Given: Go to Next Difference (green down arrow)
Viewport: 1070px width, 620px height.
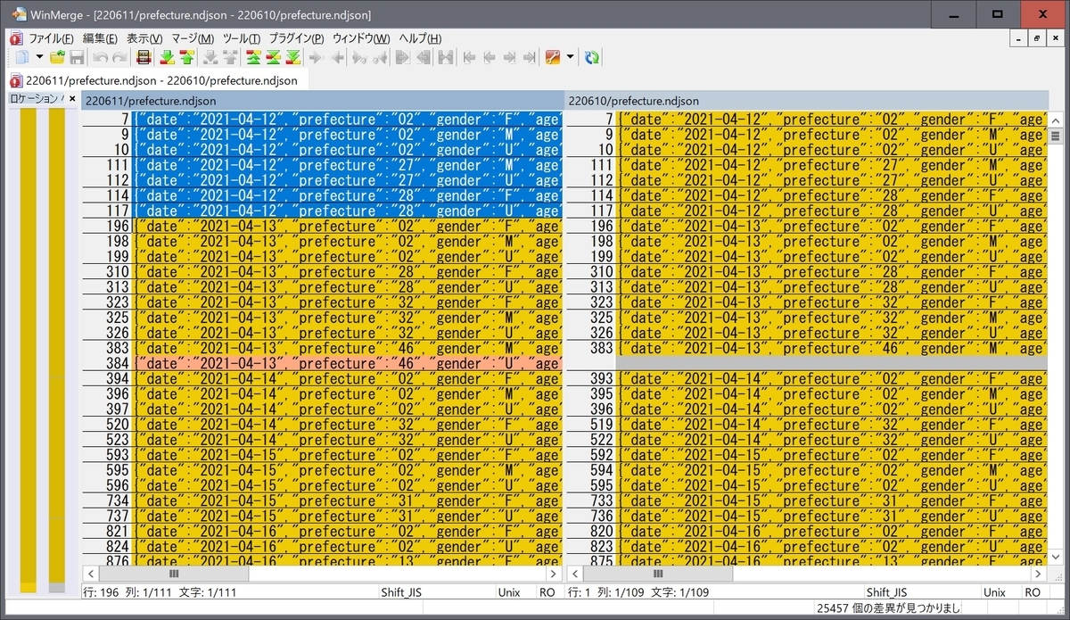Looking at the screenshot, I should point(167,57).
